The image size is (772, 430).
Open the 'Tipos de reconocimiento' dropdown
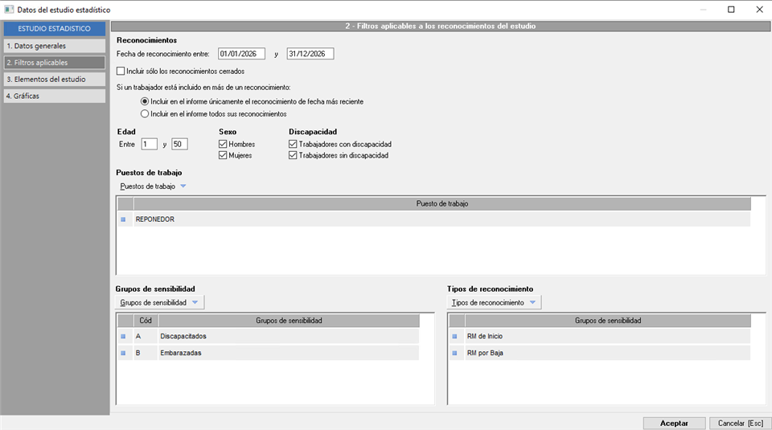[493, 302]
